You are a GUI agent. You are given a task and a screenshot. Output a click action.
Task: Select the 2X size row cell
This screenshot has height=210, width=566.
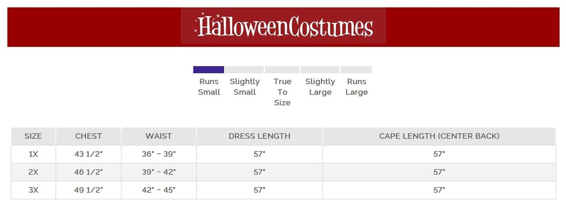click(33, 172)
